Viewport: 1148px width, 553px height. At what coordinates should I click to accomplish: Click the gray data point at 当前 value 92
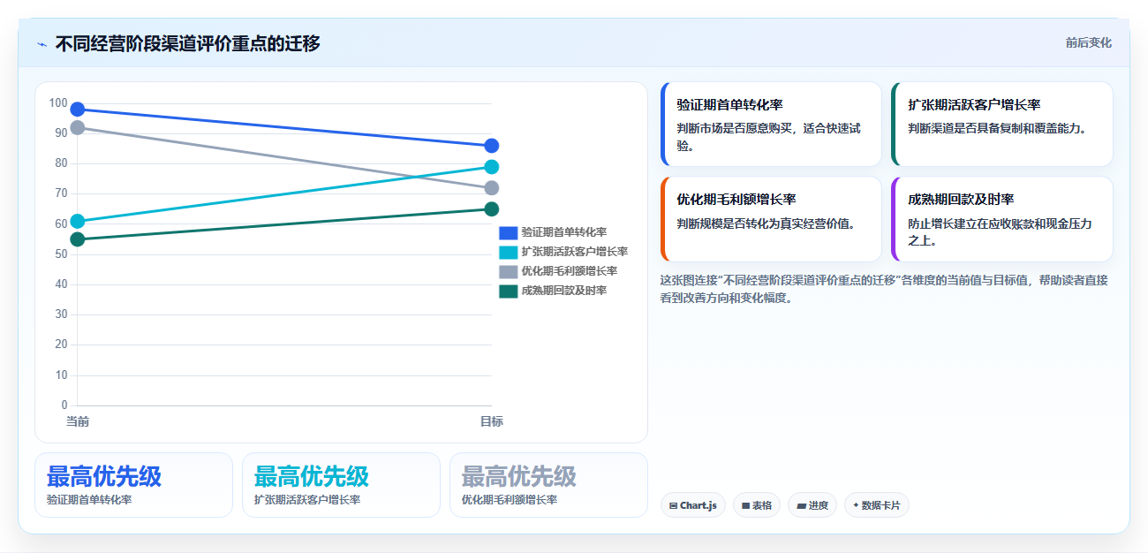[x=78, y=127]
